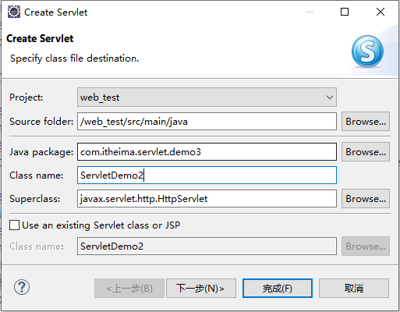Click the Class name field containing ServletDemo2
The width and height of the screenshot is (400, 312).
coord(207,175)
